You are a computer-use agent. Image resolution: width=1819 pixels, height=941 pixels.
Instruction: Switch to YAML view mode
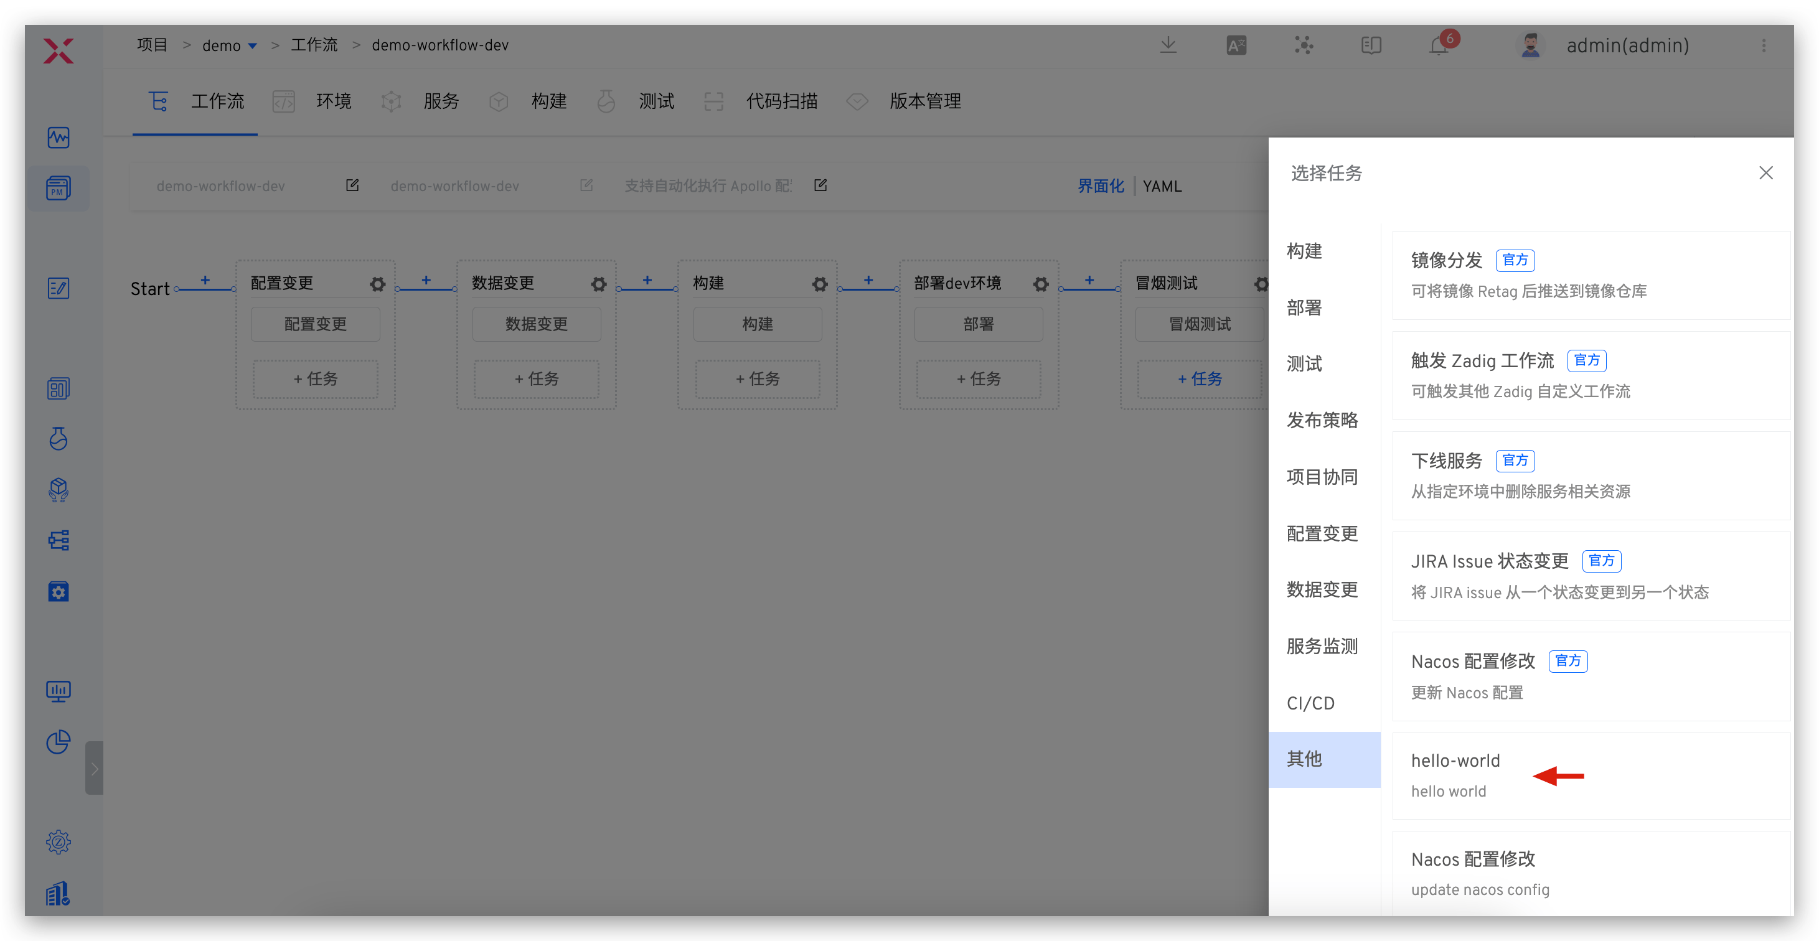[x=1162, y=186]
